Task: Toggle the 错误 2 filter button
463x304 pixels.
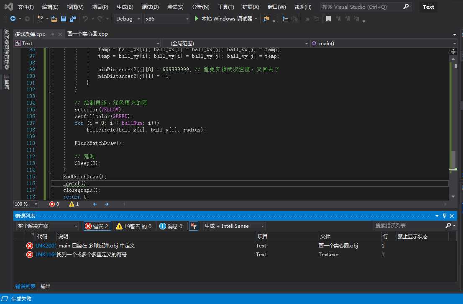Action: [x=97, y=226]
